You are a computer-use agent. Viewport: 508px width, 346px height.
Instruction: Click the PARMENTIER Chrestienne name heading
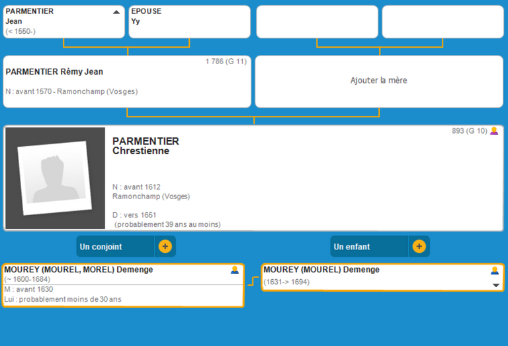click(146, 146)
